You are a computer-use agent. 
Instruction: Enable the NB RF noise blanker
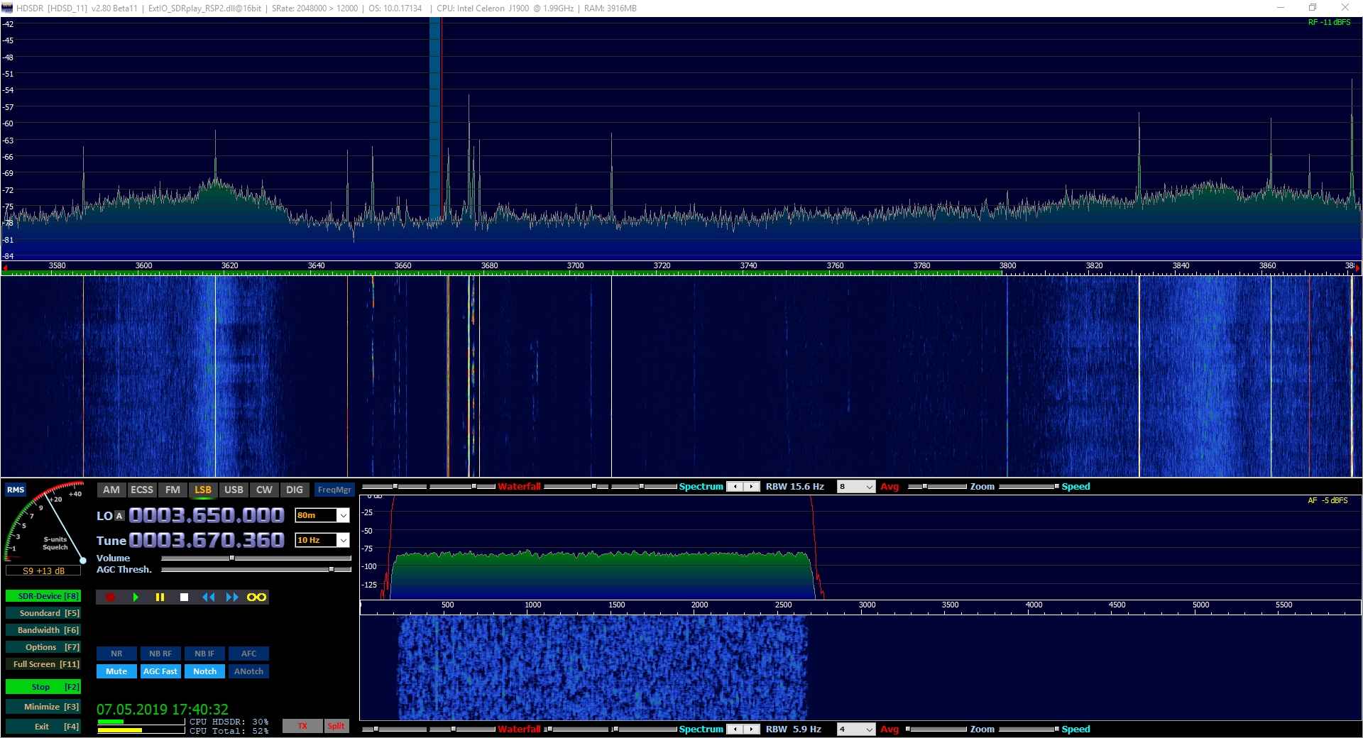160,654
